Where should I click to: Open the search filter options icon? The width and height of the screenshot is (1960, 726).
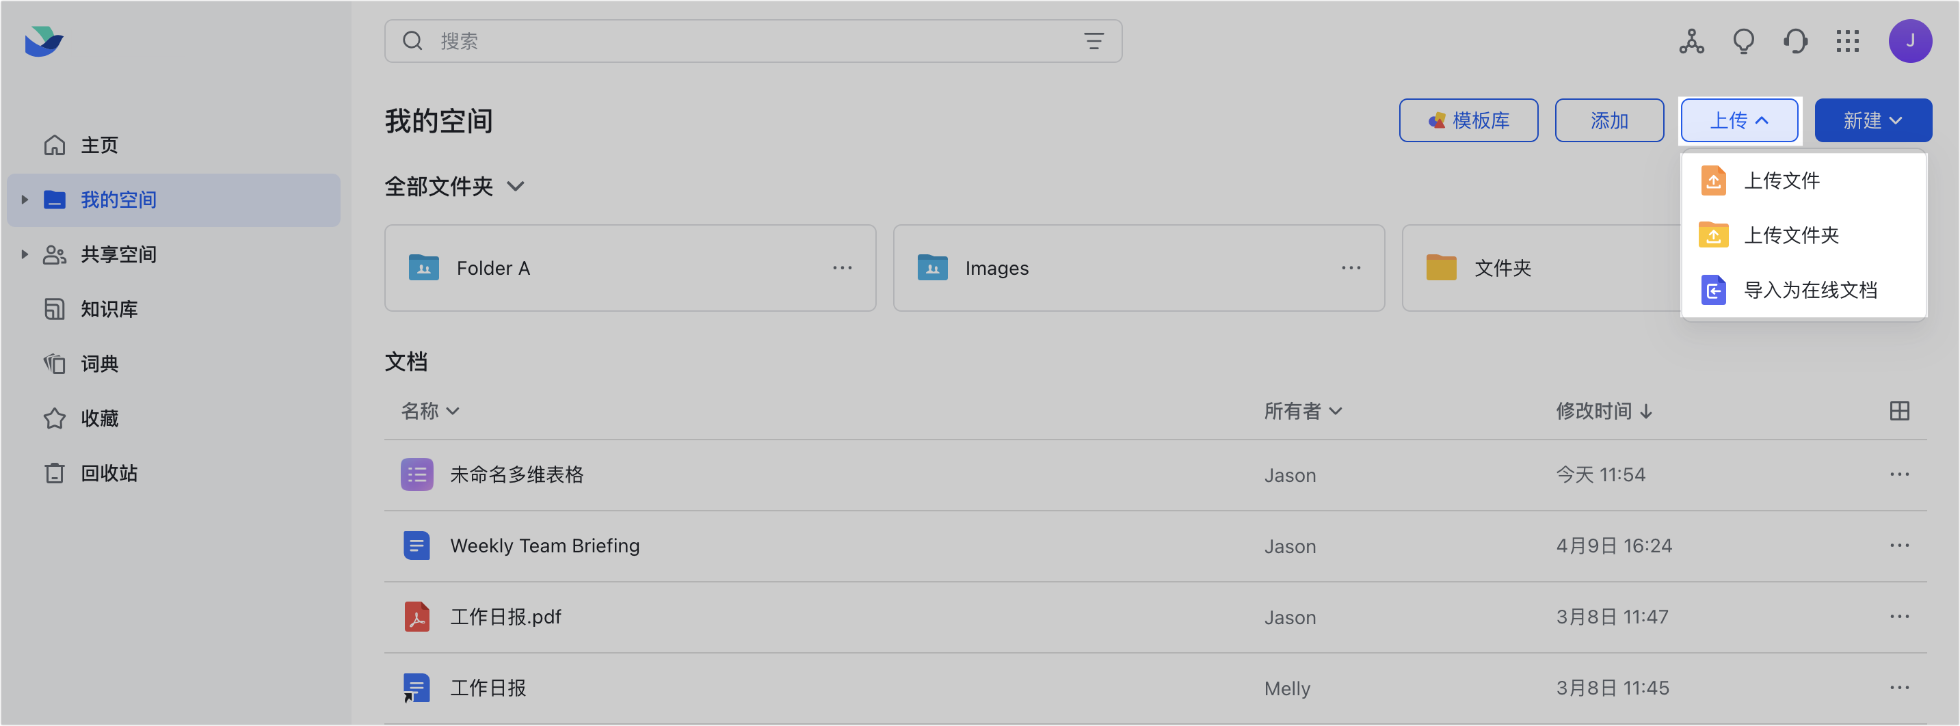pyautogui.click(x=1094, y=41)
